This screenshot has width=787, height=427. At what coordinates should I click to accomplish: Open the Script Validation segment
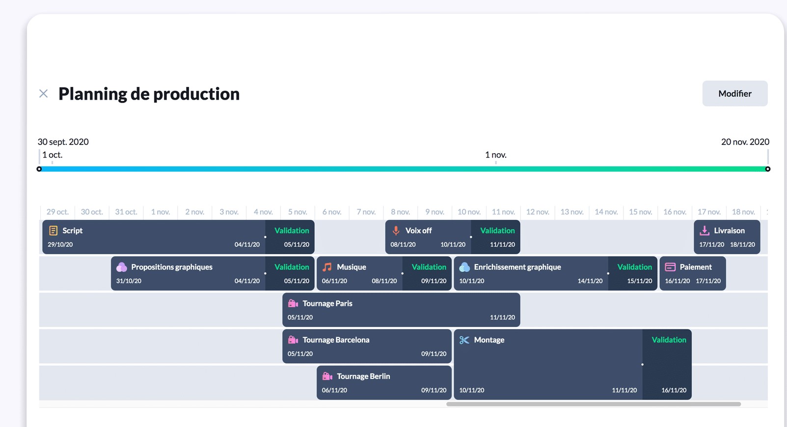tap(291, 237)
